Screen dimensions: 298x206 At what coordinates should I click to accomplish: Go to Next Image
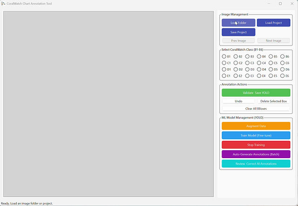[273, 40]
